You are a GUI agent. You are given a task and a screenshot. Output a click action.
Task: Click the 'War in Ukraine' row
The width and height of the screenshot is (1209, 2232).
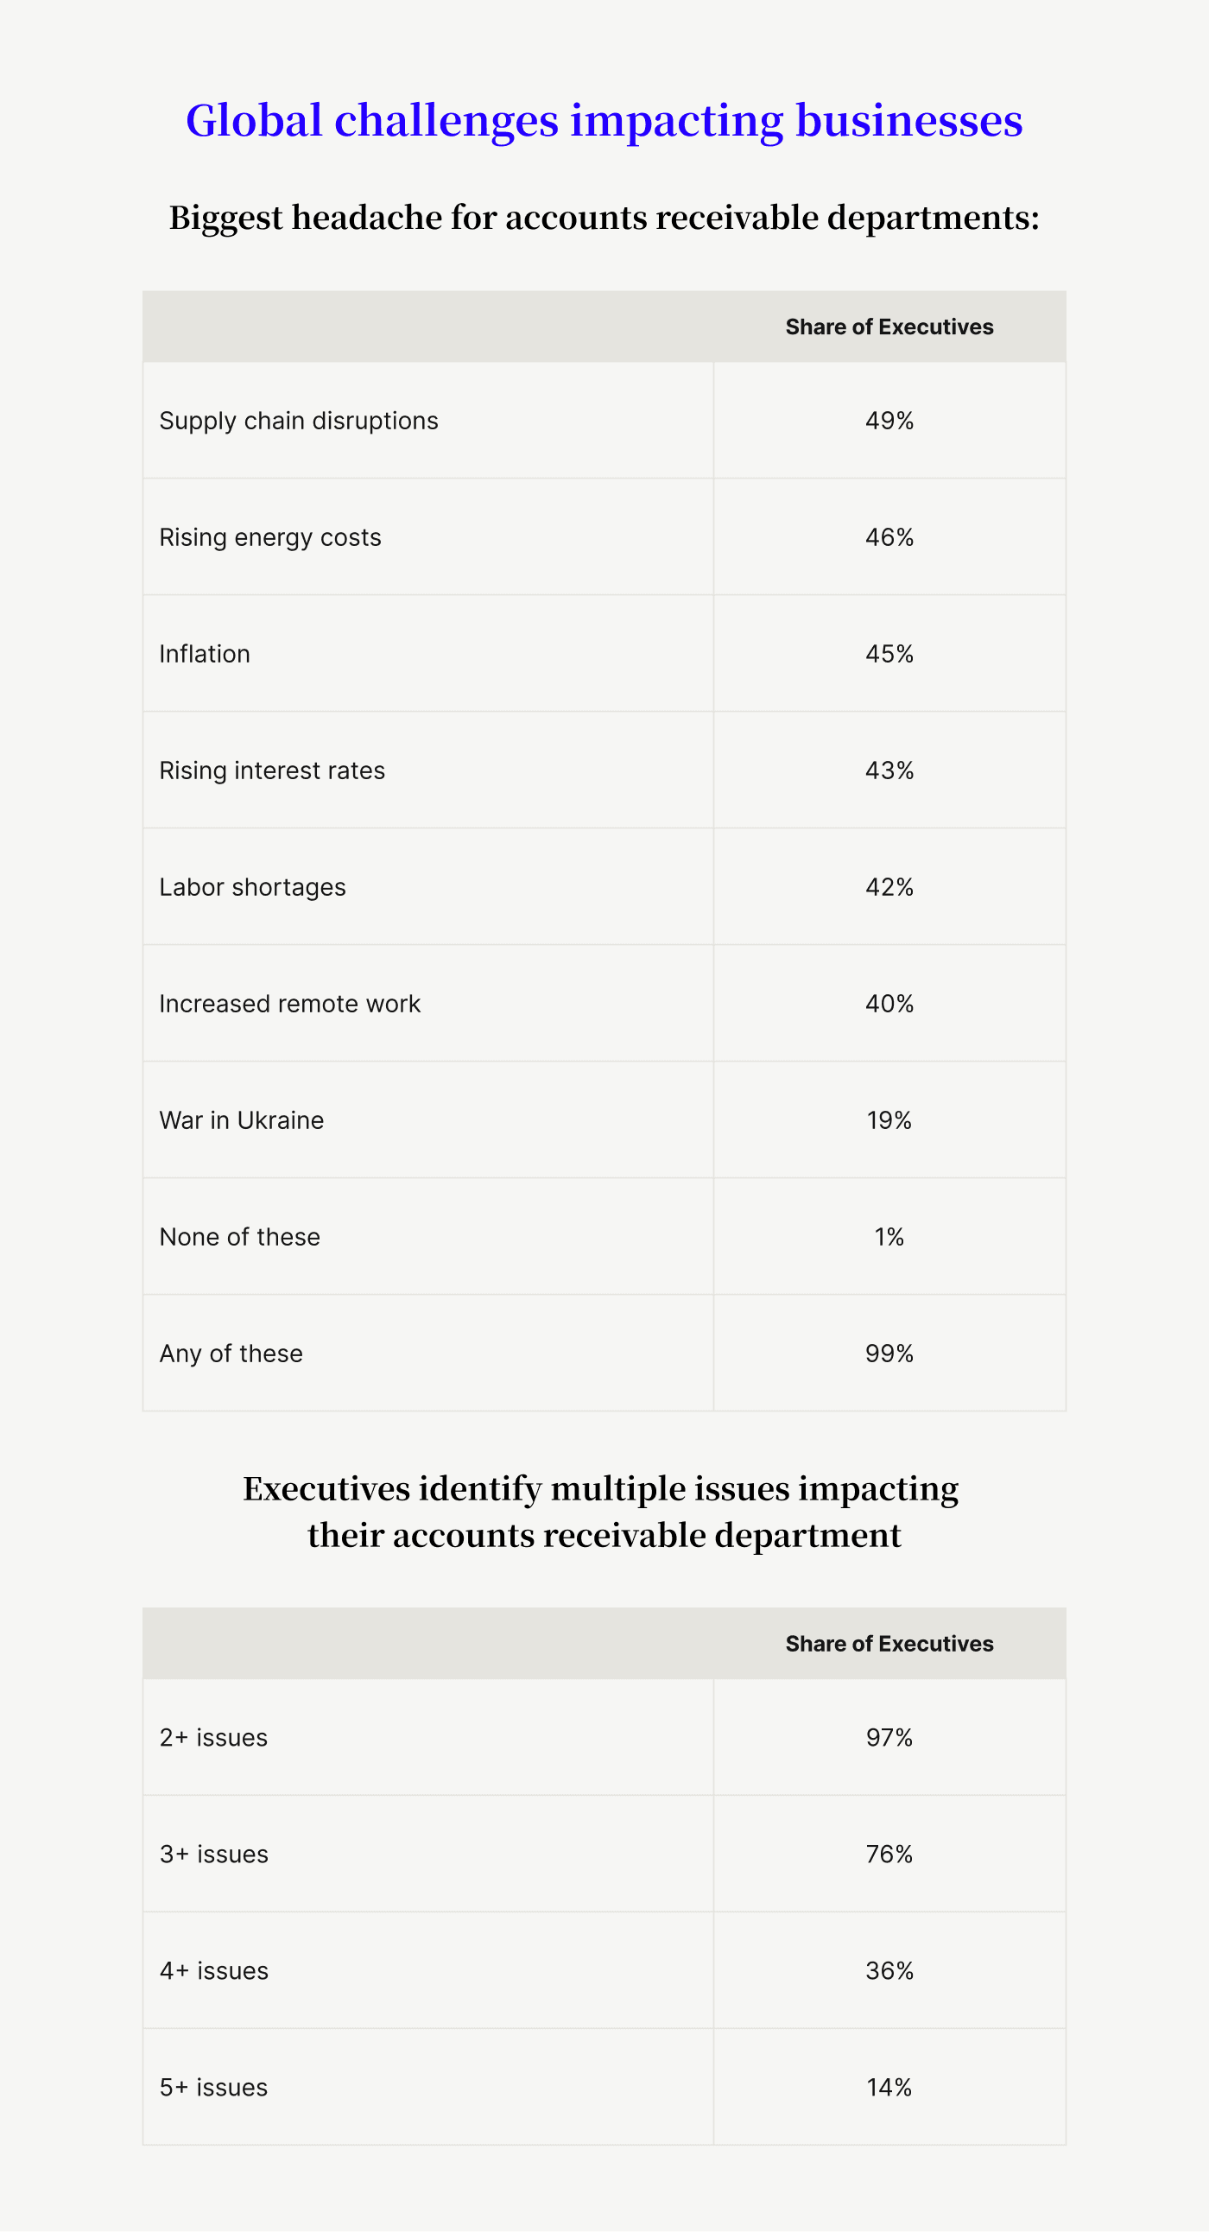(242, 1121)
